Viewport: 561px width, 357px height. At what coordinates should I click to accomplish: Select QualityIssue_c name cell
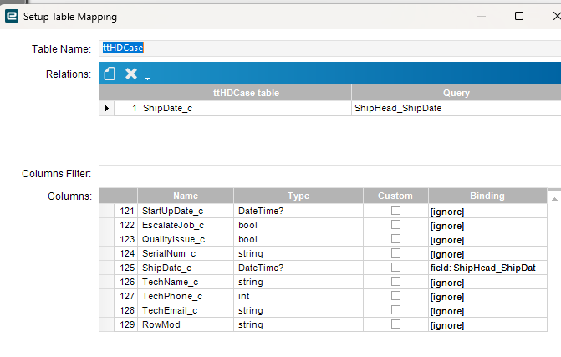coord(186,239)
